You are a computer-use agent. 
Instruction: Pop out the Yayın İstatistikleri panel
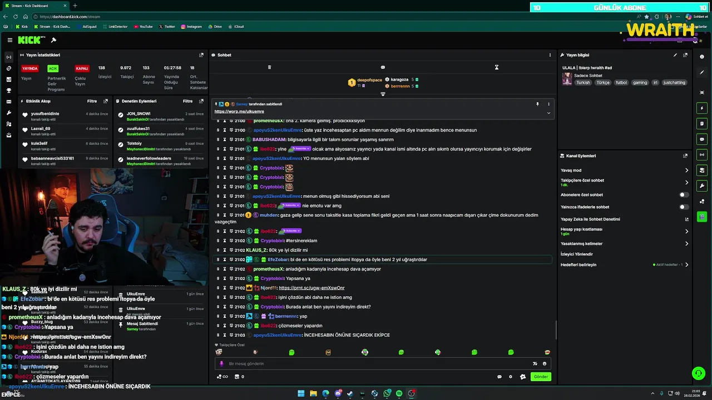click(x=201, y=55)
